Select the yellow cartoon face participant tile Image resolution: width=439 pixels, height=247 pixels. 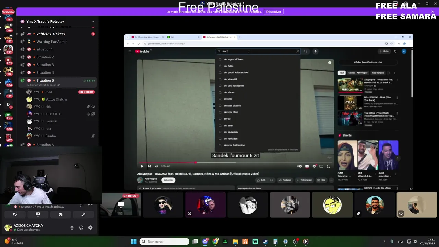click(x=332, y=205)
